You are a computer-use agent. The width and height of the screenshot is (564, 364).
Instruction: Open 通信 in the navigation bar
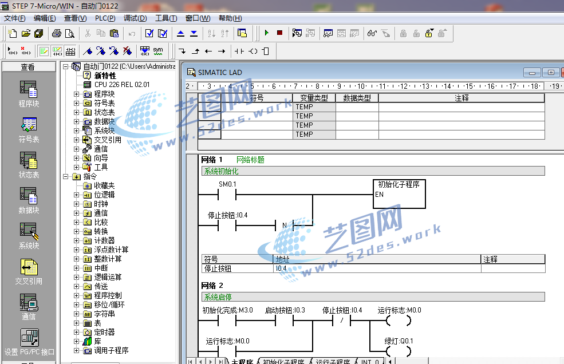click(x=29, y=307)
